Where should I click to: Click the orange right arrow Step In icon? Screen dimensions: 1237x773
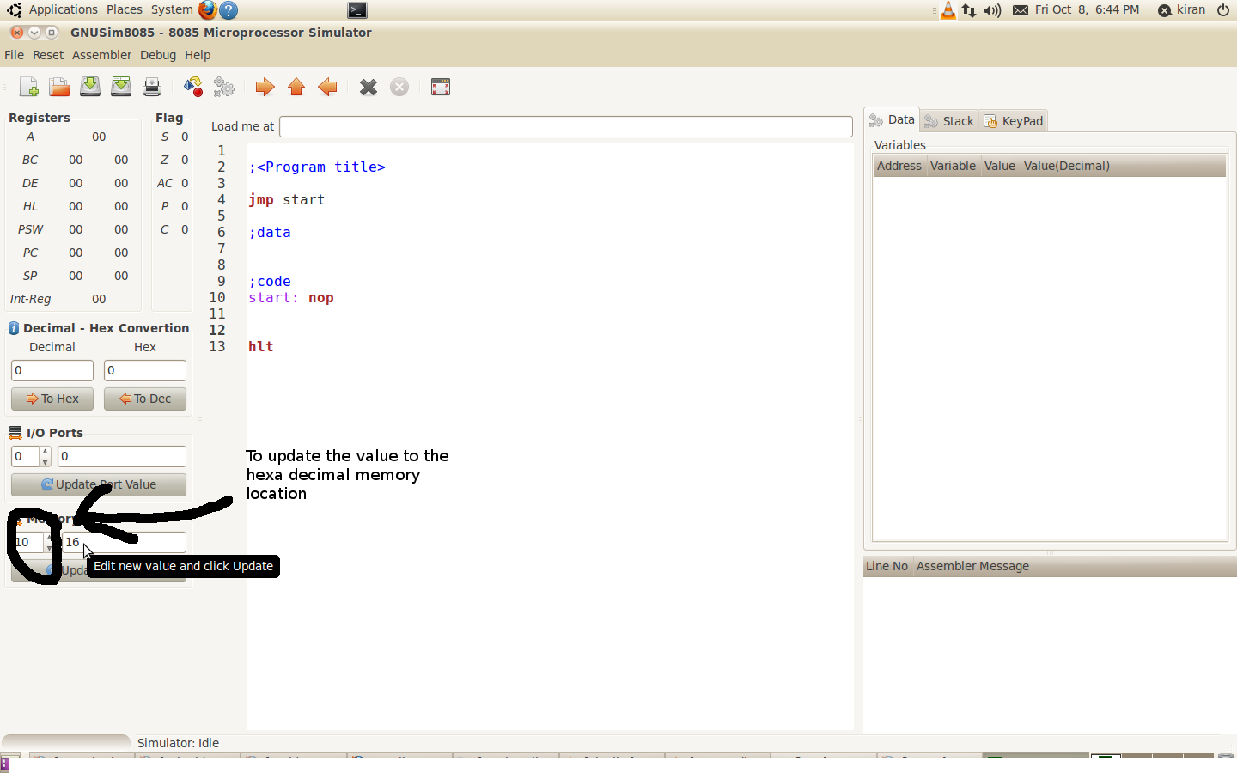tap(265, 87)
